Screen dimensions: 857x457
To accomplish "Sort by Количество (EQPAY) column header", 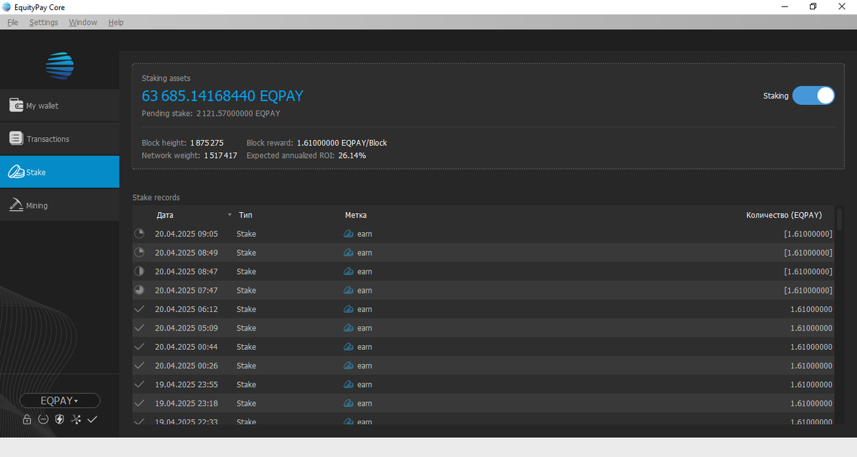I will [x=783, y=215].
